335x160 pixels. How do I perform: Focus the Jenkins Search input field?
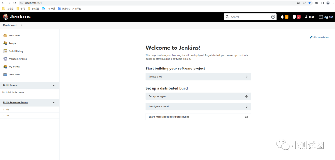pos(250,17)
